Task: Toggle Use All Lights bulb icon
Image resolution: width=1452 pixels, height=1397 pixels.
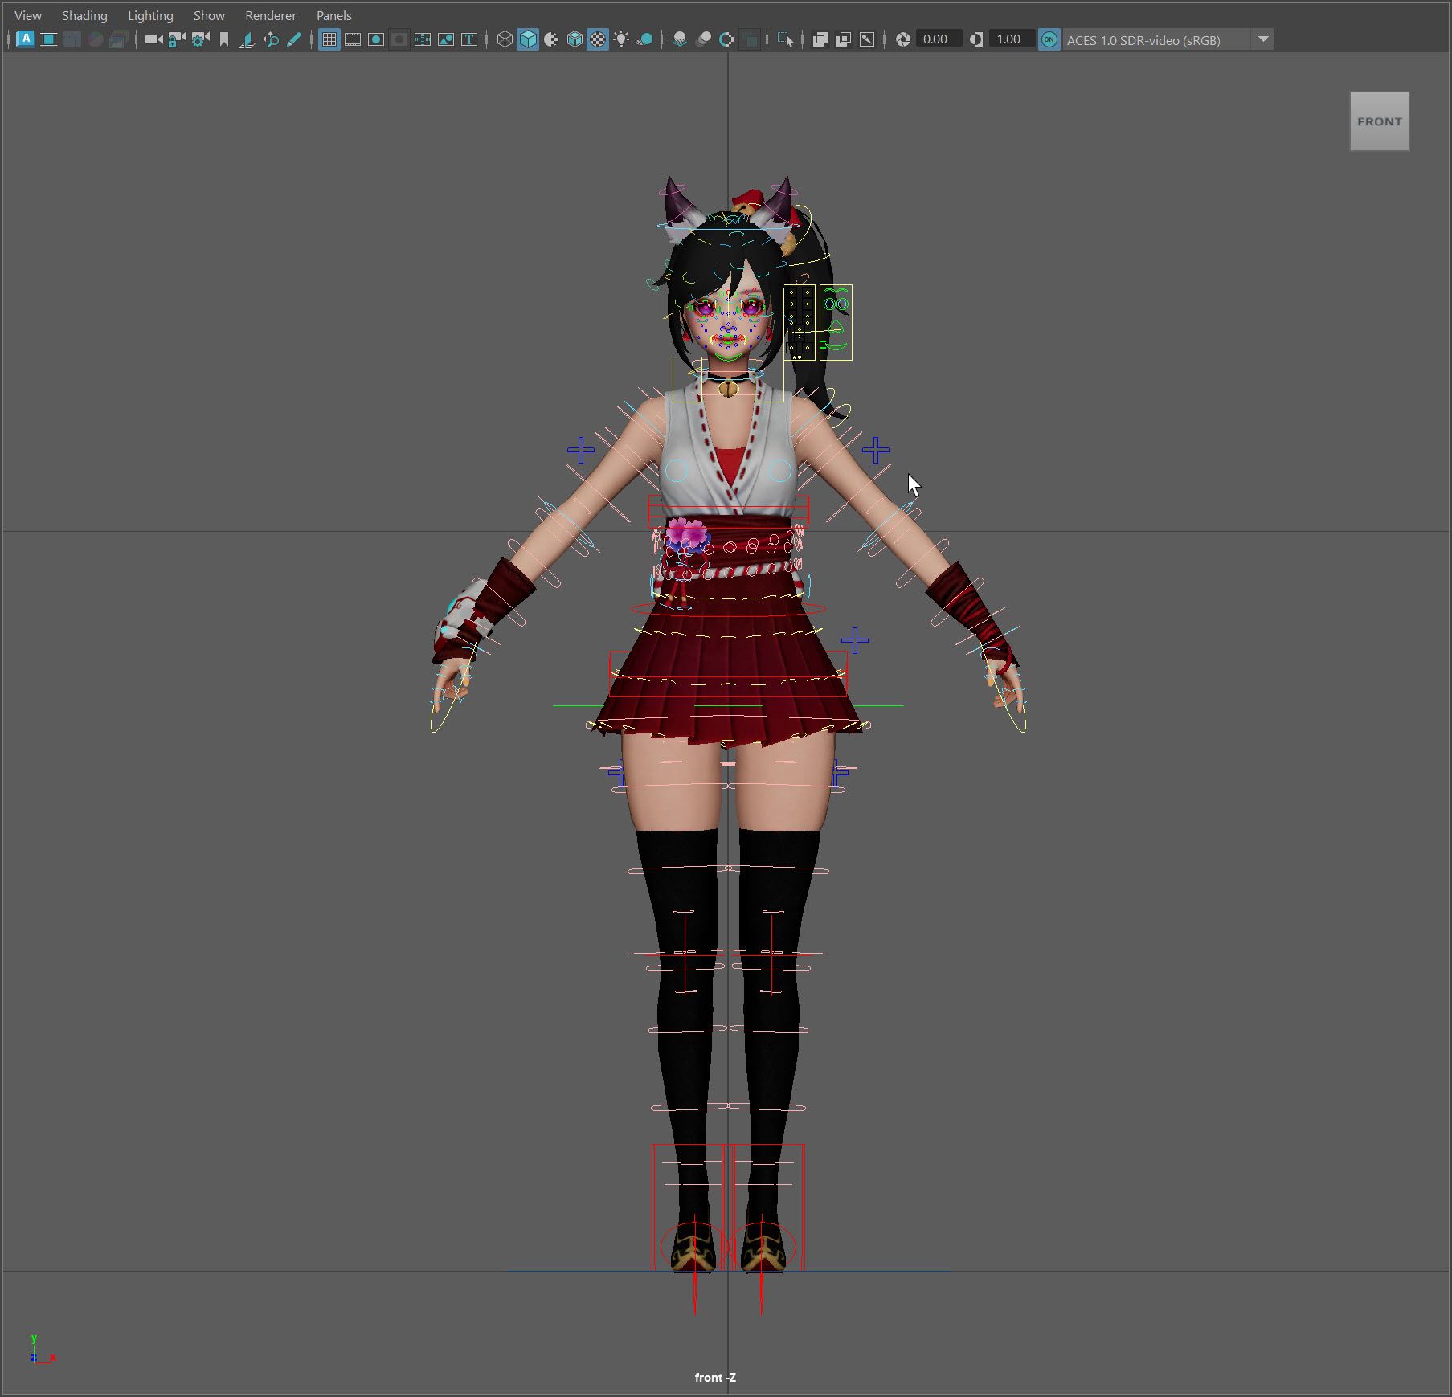Action: coord(621,39)
